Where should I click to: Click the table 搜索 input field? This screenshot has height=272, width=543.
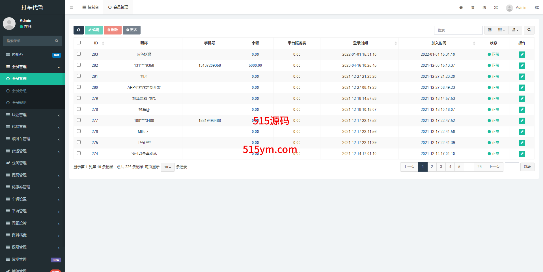458,30
